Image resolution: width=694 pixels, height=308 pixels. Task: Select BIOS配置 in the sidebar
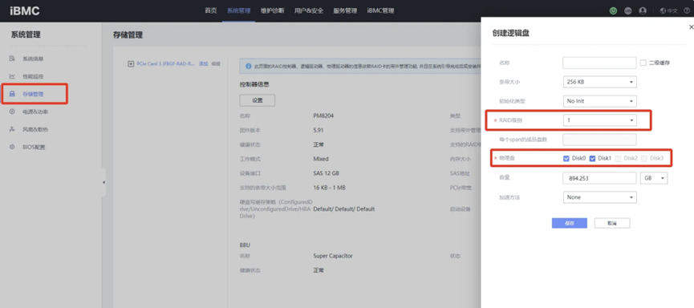[34, 147]
